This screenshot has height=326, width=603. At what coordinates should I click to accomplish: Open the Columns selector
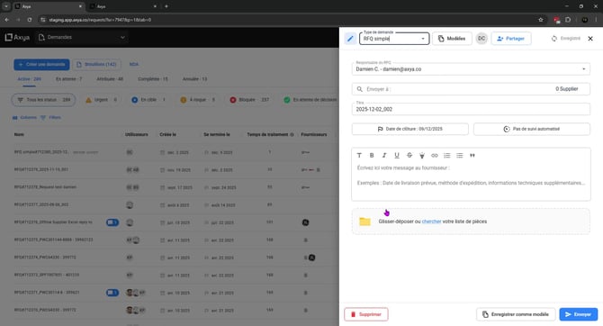24,117
